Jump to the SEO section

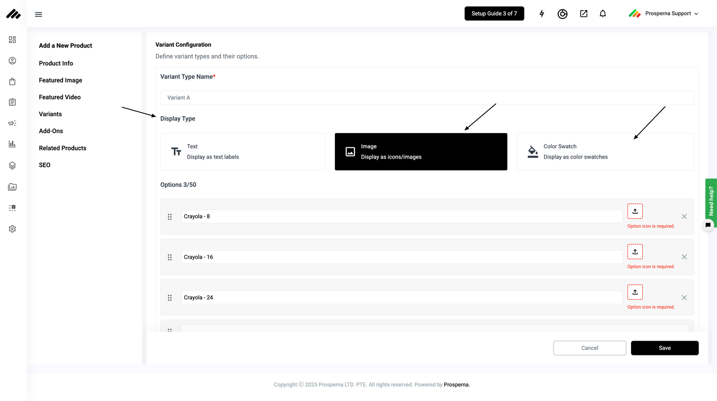tap(45, 165)
